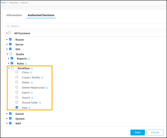Image resolution: width=167 pixels, height=138 pixels.
Task: Click the info icon next to Export
Action: coord(32,93)
